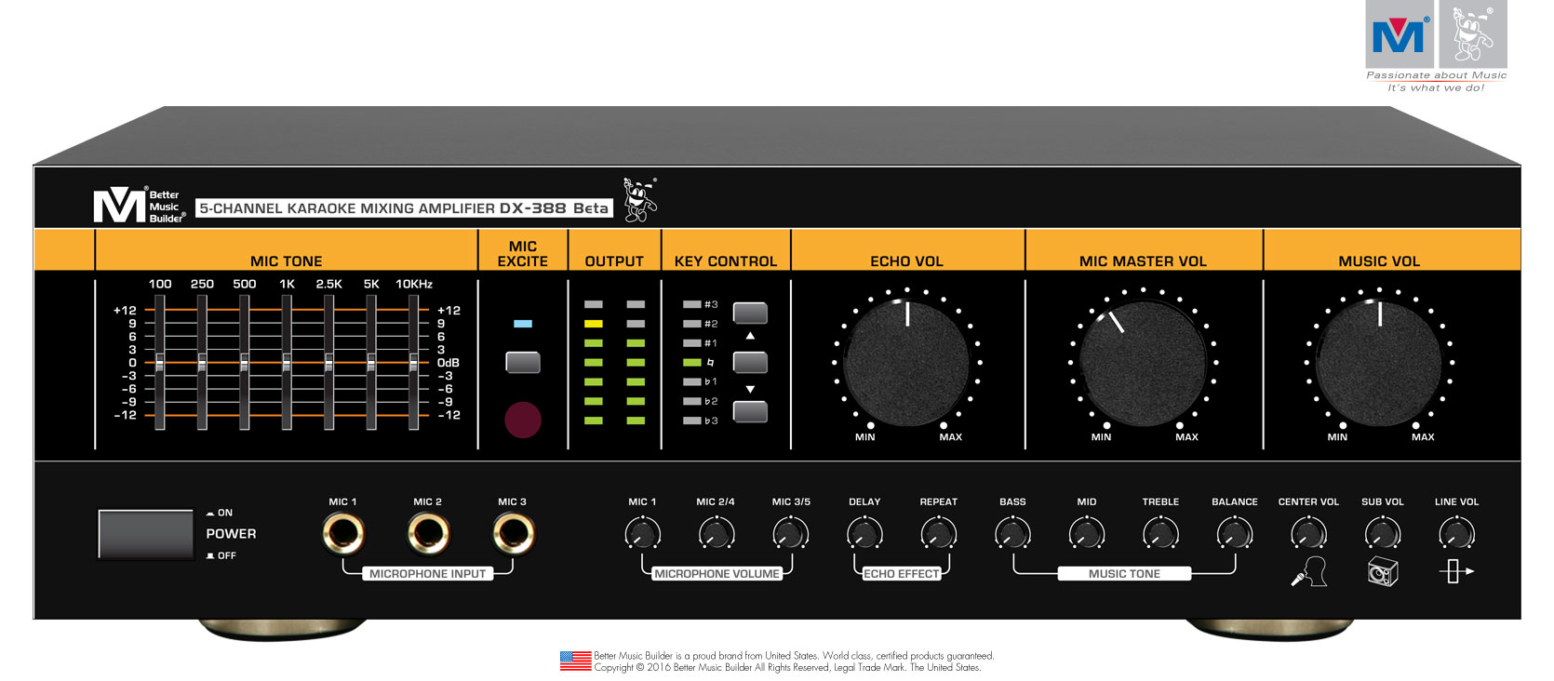The height and width of the screenshot is (681, 1554).
Task: Click the Center Vol knob
Action: point(1309,534)
